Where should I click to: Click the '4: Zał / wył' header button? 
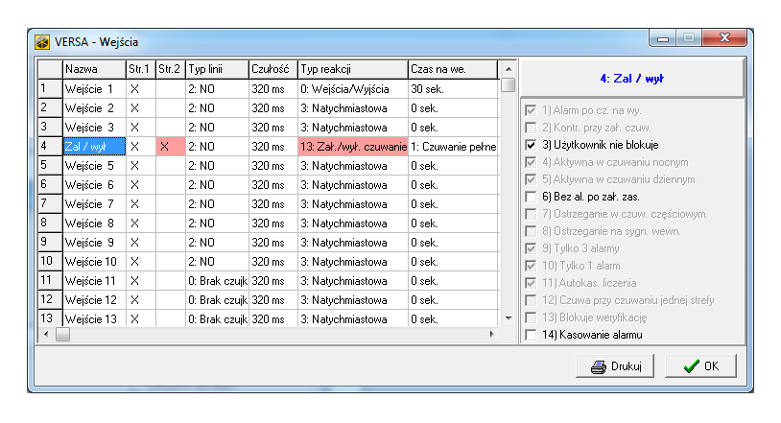(x=632, y=79)
